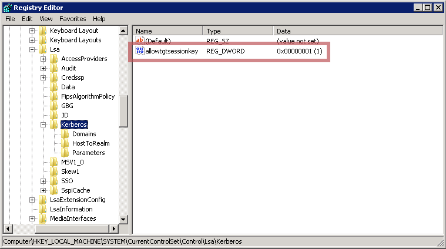Click the Lsa folder icon

[43, 49]
